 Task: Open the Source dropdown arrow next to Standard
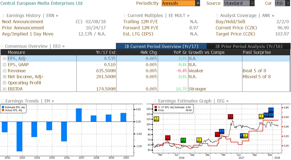(x=252, y=3)
